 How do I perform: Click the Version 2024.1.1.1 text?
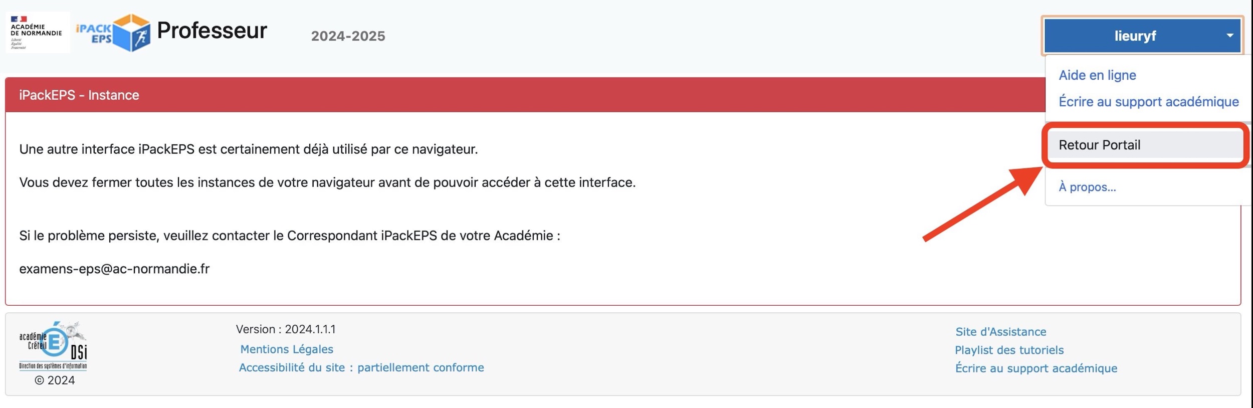[x=286, y=329]
